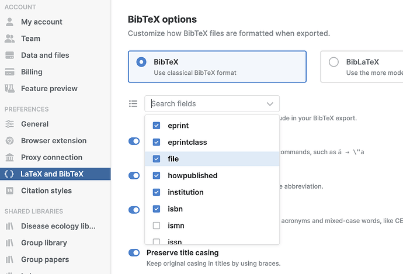
Task: Select the BibTeX format radio button
Action: click(x=141, y=62)
